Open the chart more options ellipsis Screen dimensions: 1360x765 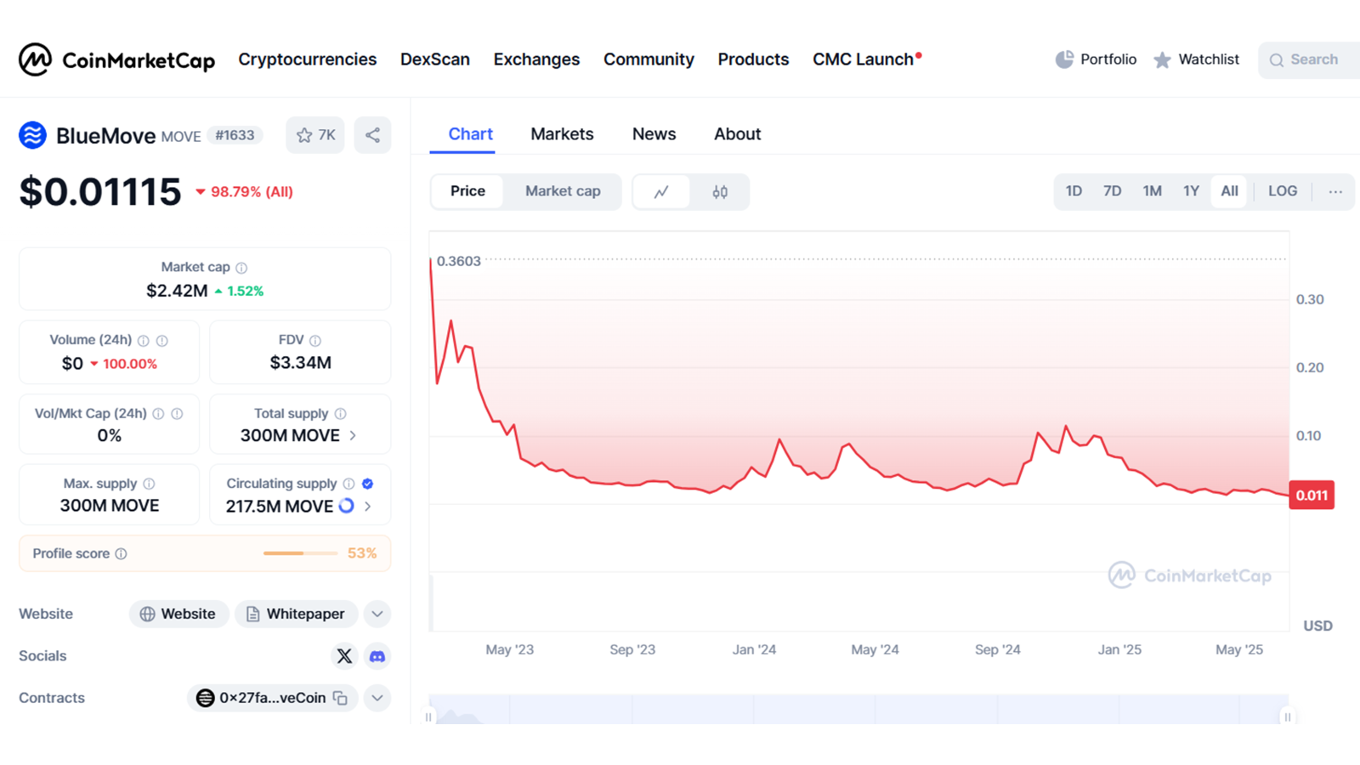click(x=1335, y=191)
